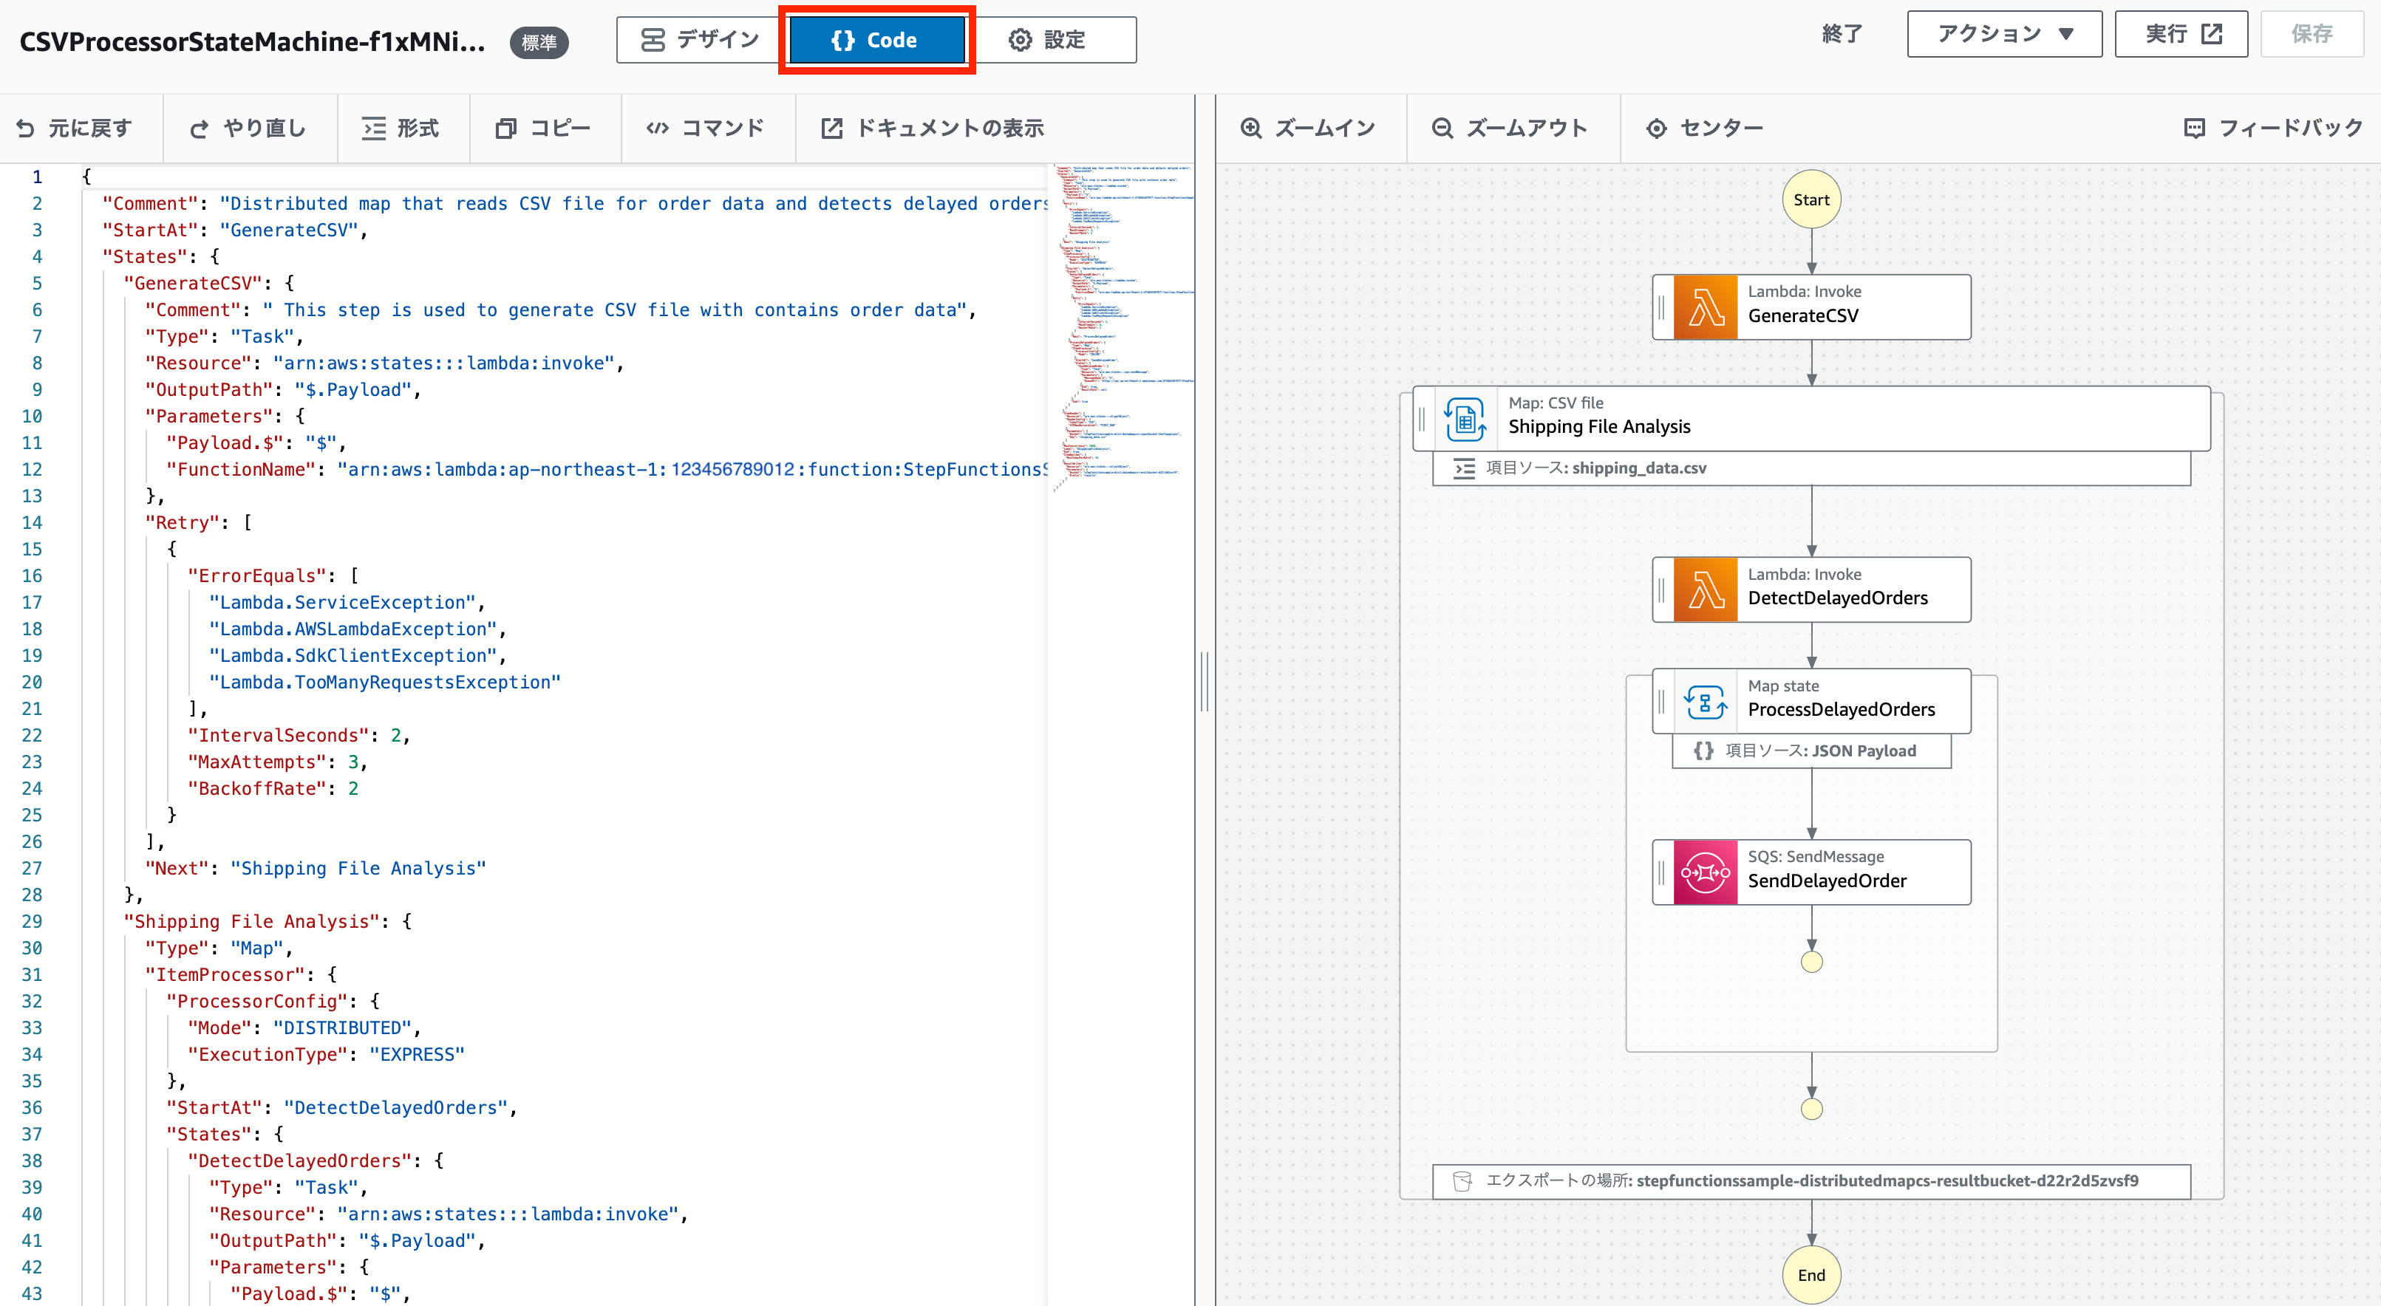The image size is (2381, 1306).
Task: Click the Execute (実行) button
Action: tap(2181, 34)
